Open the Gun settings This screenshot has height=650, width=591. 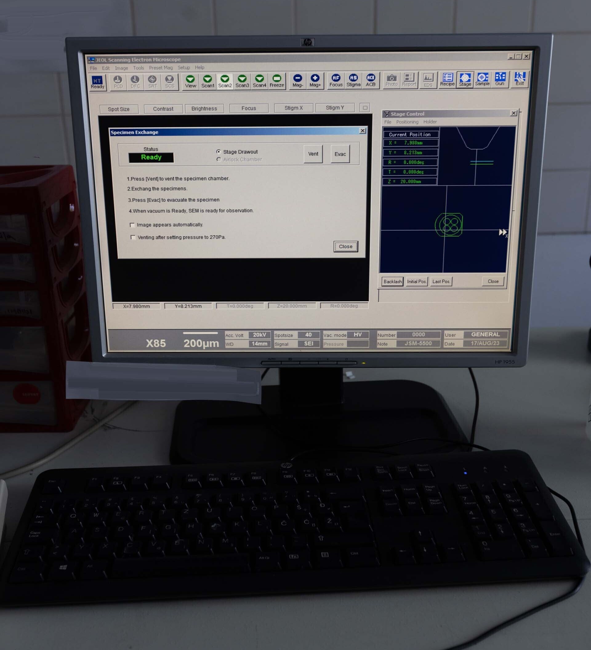click(x=500, y=79)
